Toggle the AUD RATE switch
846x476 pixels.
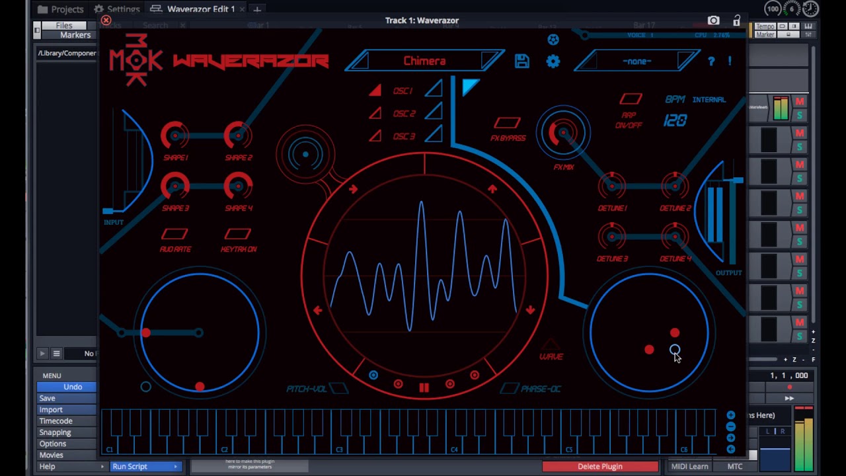click(x=175, y=234)
